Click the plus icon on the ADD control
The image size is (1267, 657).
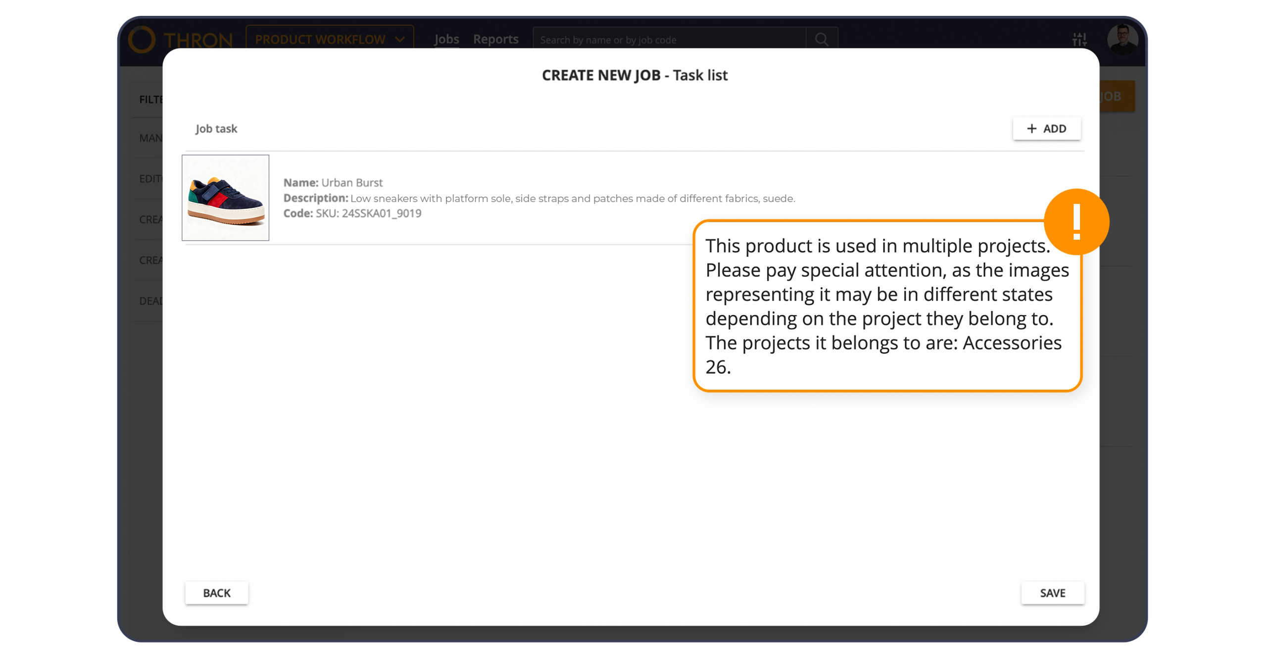click(x=1031, y=128)
